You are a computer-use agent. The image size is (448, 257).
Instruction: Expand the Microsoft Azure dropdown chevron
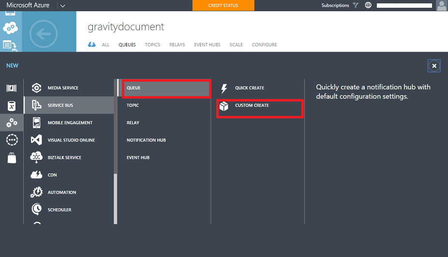point(63,6)
